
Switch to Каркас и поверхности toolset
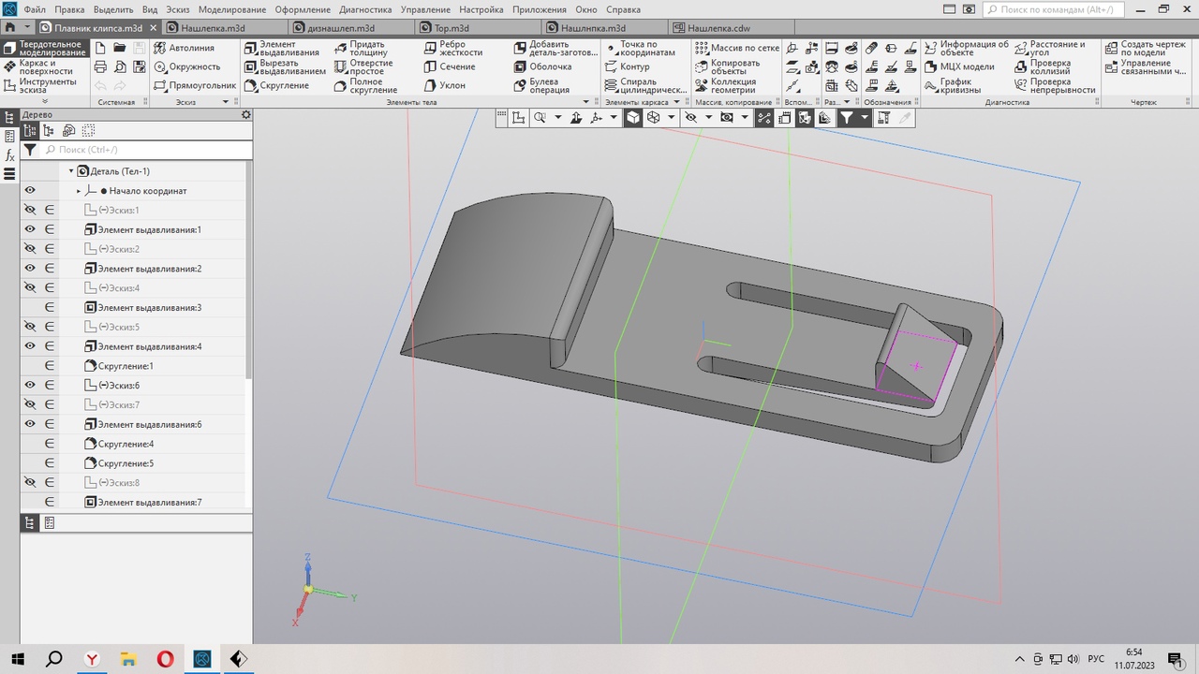click(x=43, y=67)
